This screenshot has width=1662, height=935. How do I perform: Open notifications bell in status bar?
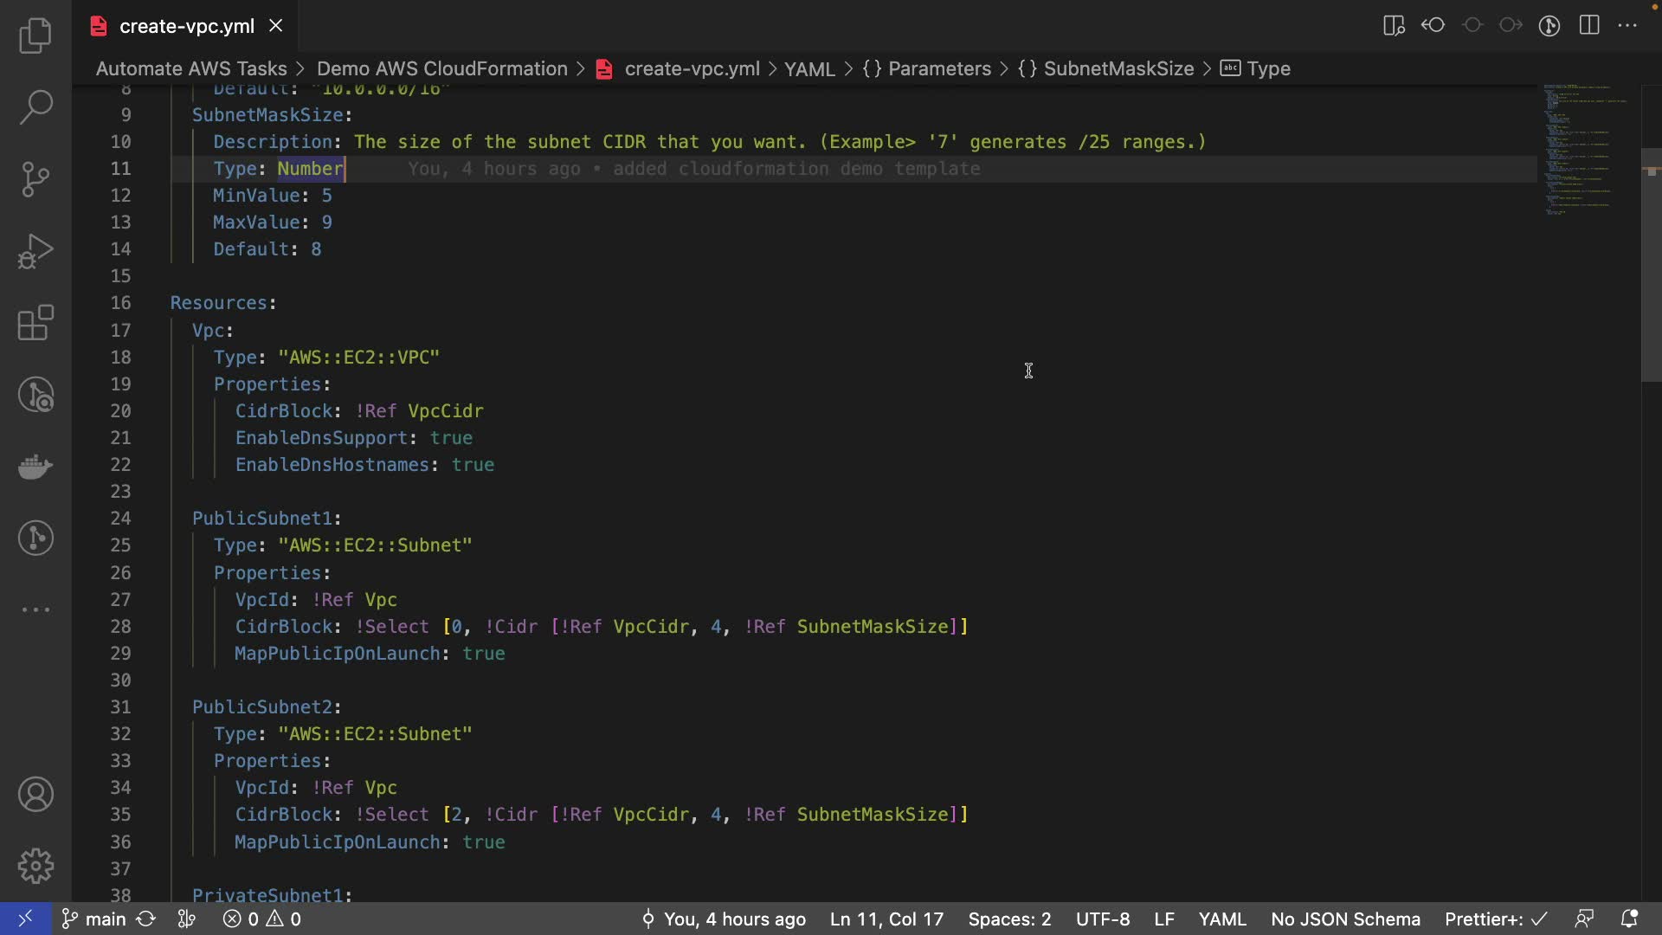coord(1628,919)
